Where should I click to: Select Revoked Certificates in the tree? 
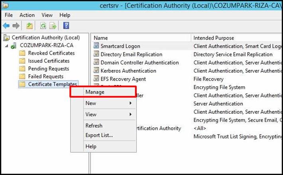(51, 53)
